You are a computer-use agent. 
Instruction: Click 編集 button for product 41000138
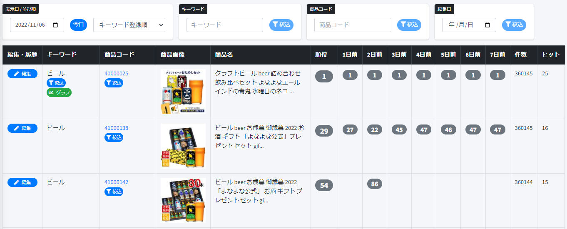(x=22, y=128)
